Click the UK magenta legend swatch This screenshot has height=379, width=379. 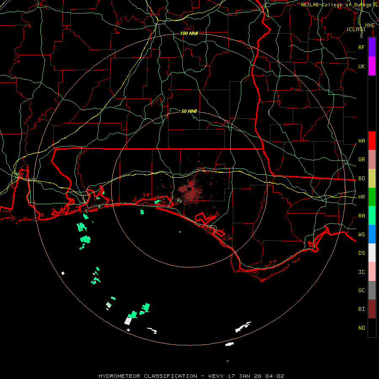[x=372, y=66]
